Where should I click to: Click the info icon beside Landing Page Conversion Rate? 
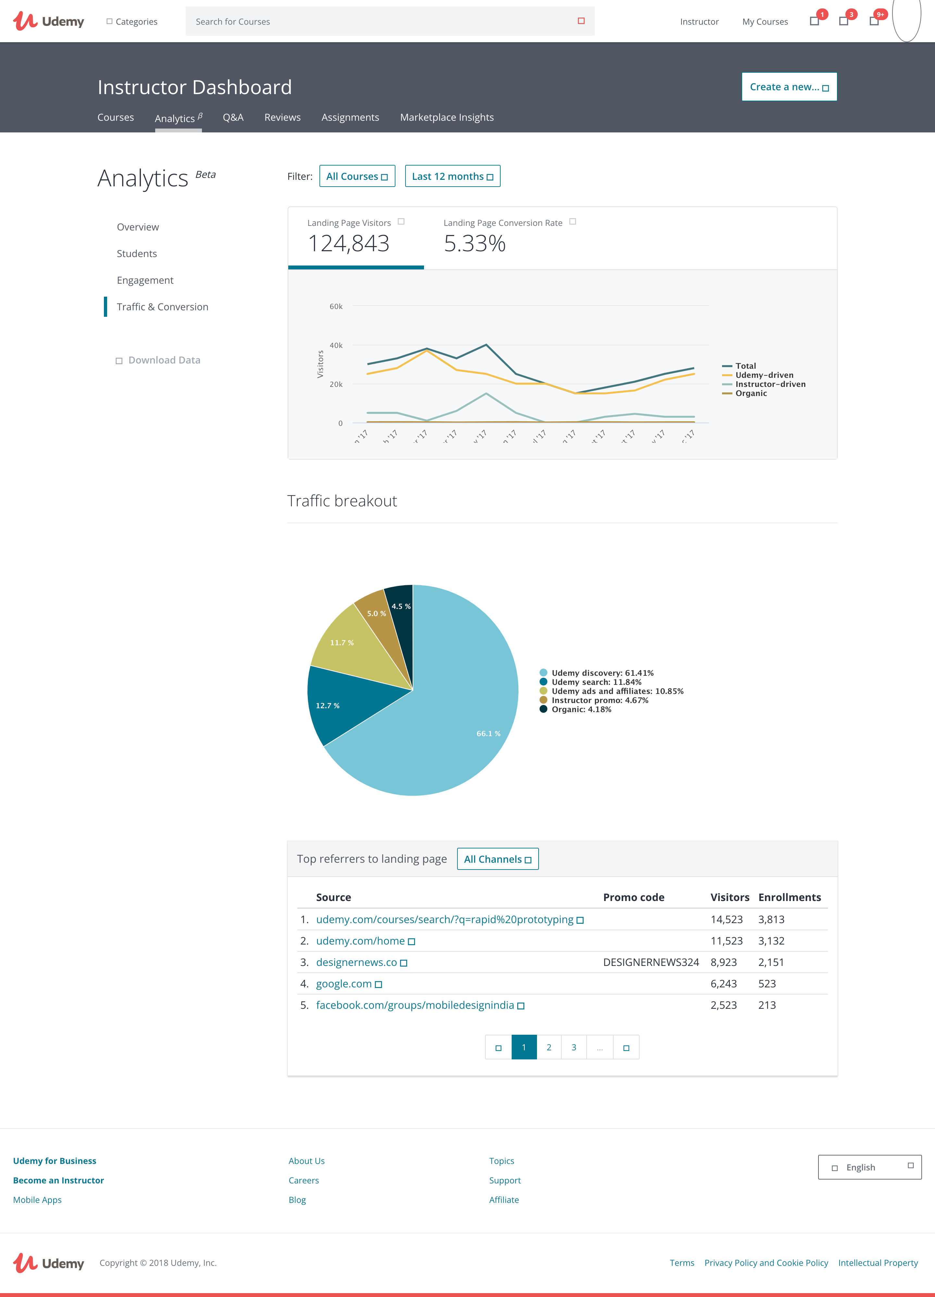(572, 222)
